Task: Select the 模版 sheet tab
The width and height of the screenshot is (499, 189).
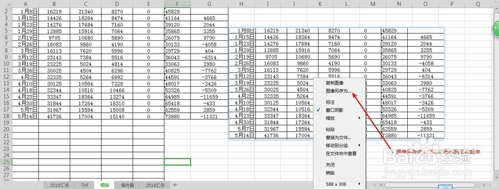Action: coord(105,185)
